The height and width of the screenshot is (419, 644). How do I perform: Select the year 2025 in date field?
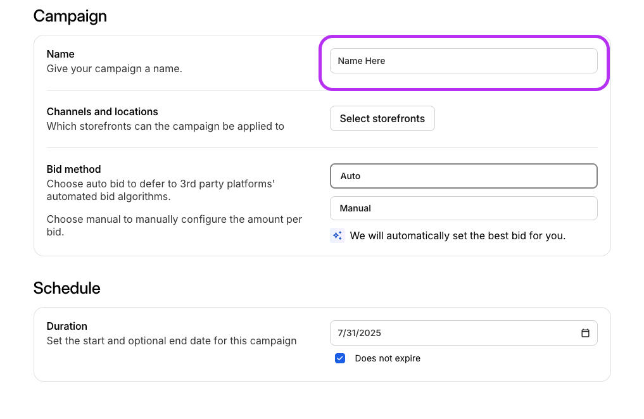coord(370,333)
